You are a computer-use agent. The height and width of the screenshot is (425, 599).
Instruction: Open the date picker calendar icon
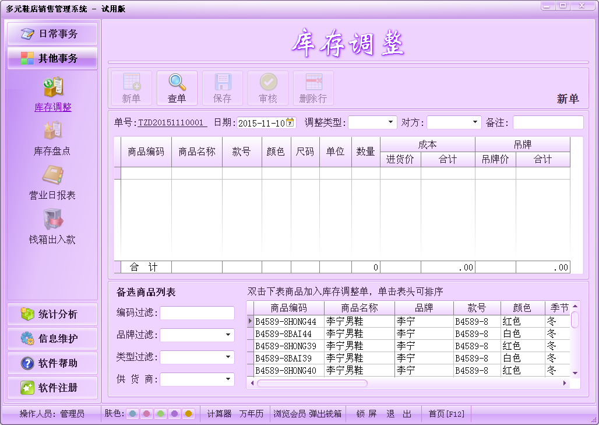point(290,122)
